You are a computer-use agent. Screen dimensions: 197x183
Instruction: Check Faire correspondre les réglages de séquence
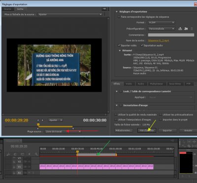(x=119, y=17)
